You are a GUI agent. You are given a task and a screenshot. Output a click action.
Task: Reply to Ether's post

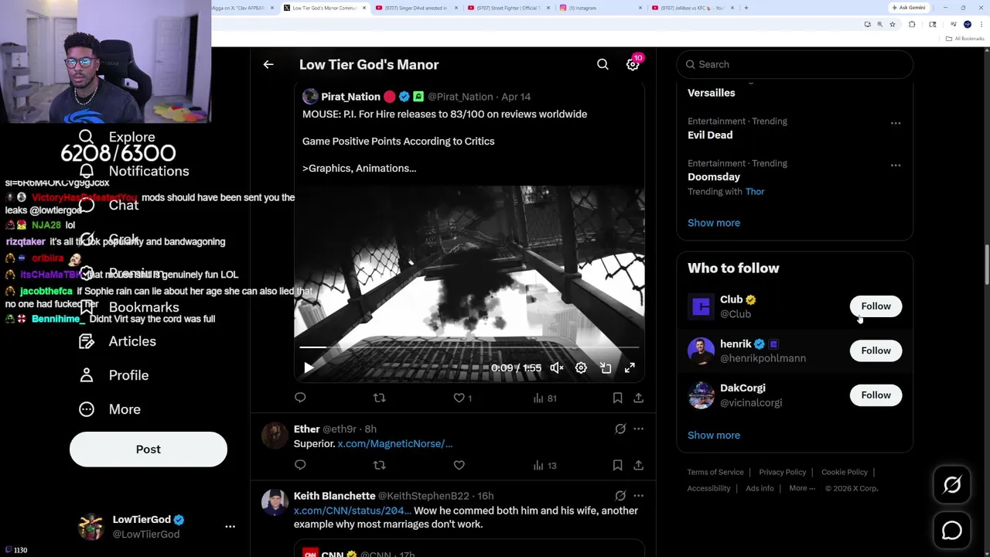pyautogui.click(x=300, y=465)
